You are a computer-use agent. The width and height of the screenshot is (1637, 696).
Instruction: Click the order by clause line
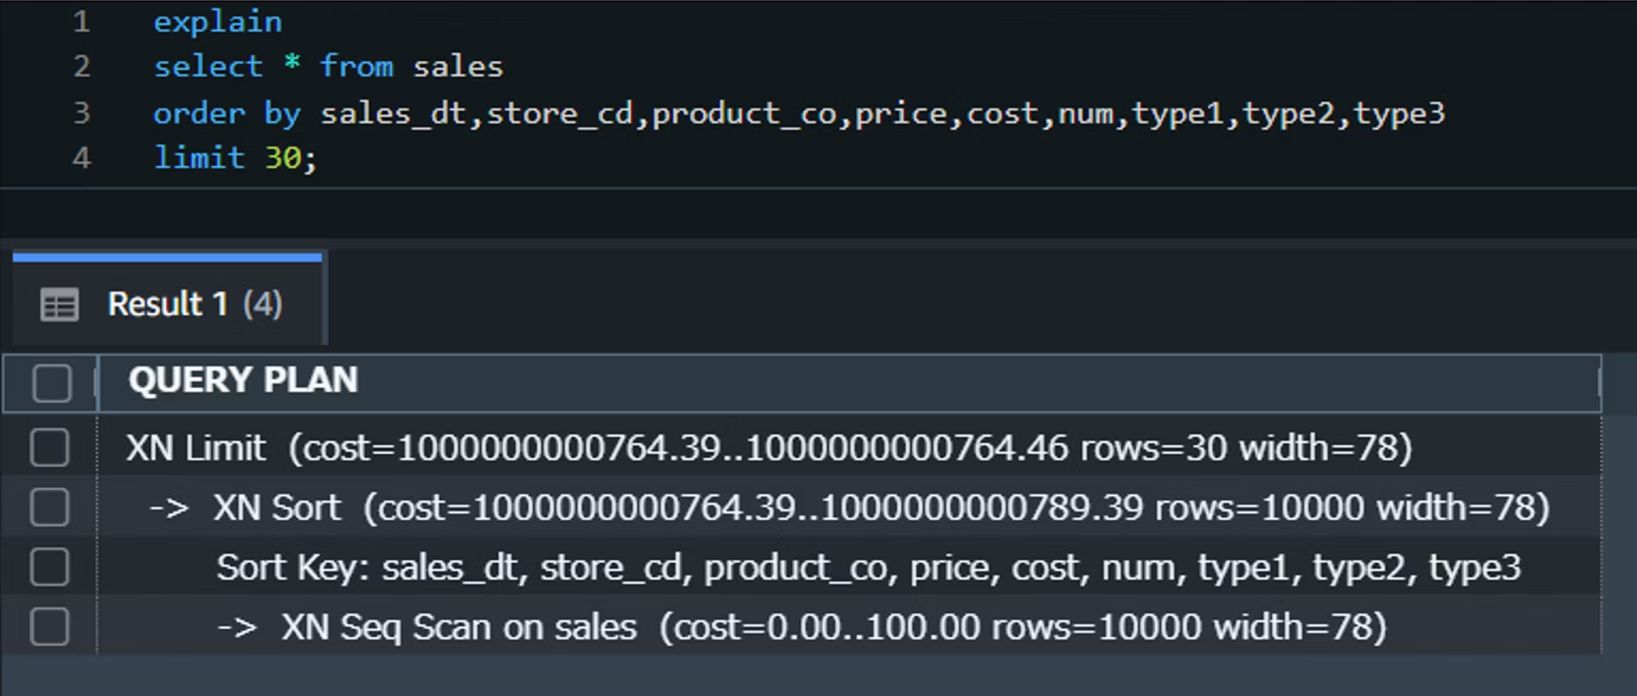click(799, 113)
